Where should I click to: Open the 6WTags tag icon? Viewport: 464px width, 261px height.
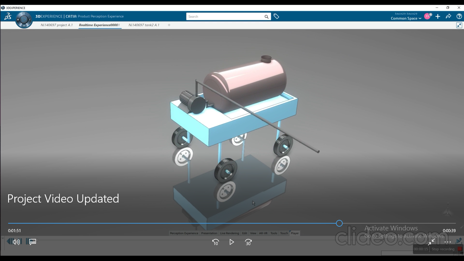tap(276, 16)
